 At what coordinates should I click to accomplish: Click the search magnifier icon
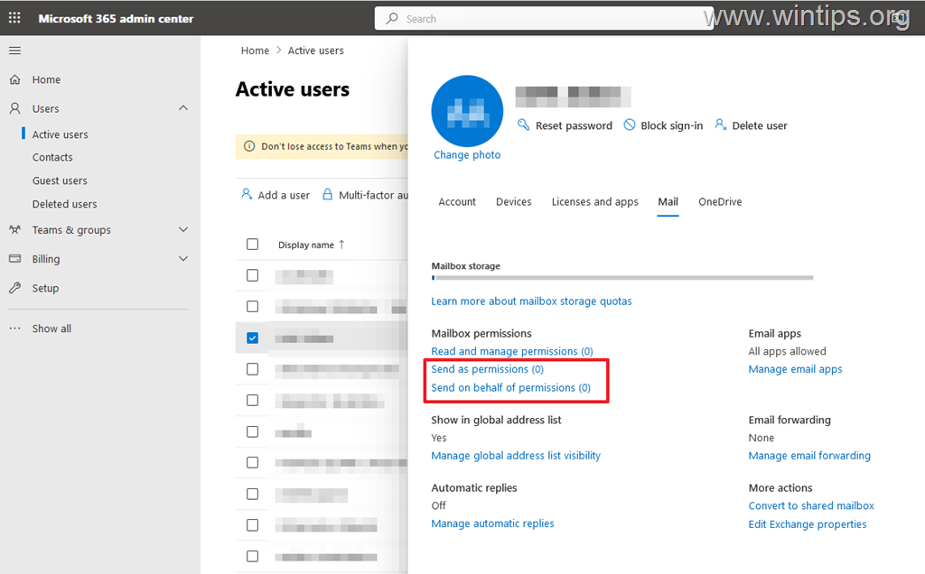tap(392, 19)
